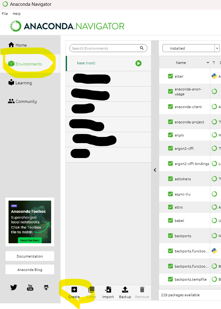Viewport: 221px width, 309px height.
Task: Click the Search Environments field
Action: 108,48
